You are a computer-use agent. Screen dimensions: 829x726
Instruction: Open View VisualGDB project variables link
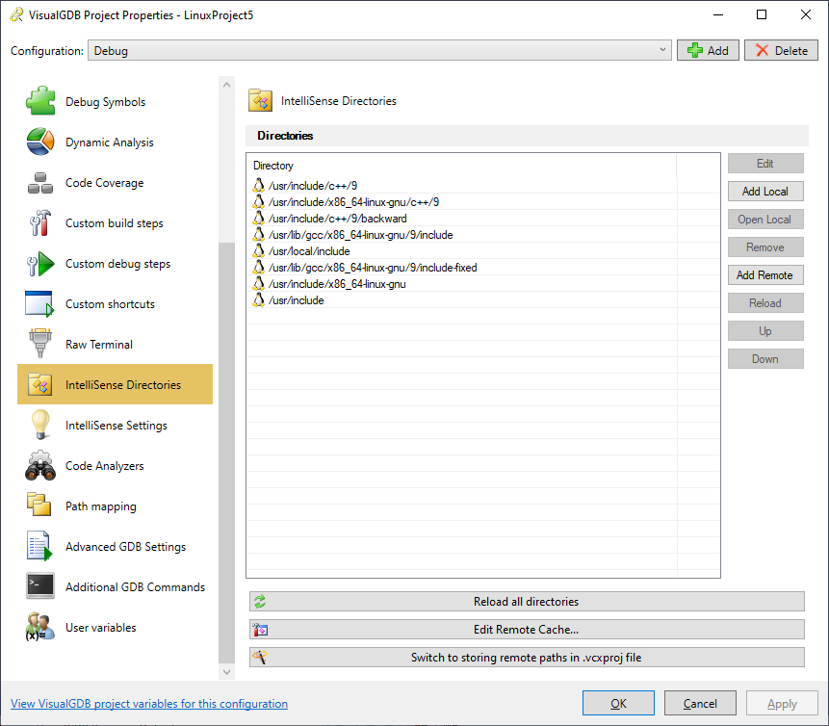click(x=149, y=704)
